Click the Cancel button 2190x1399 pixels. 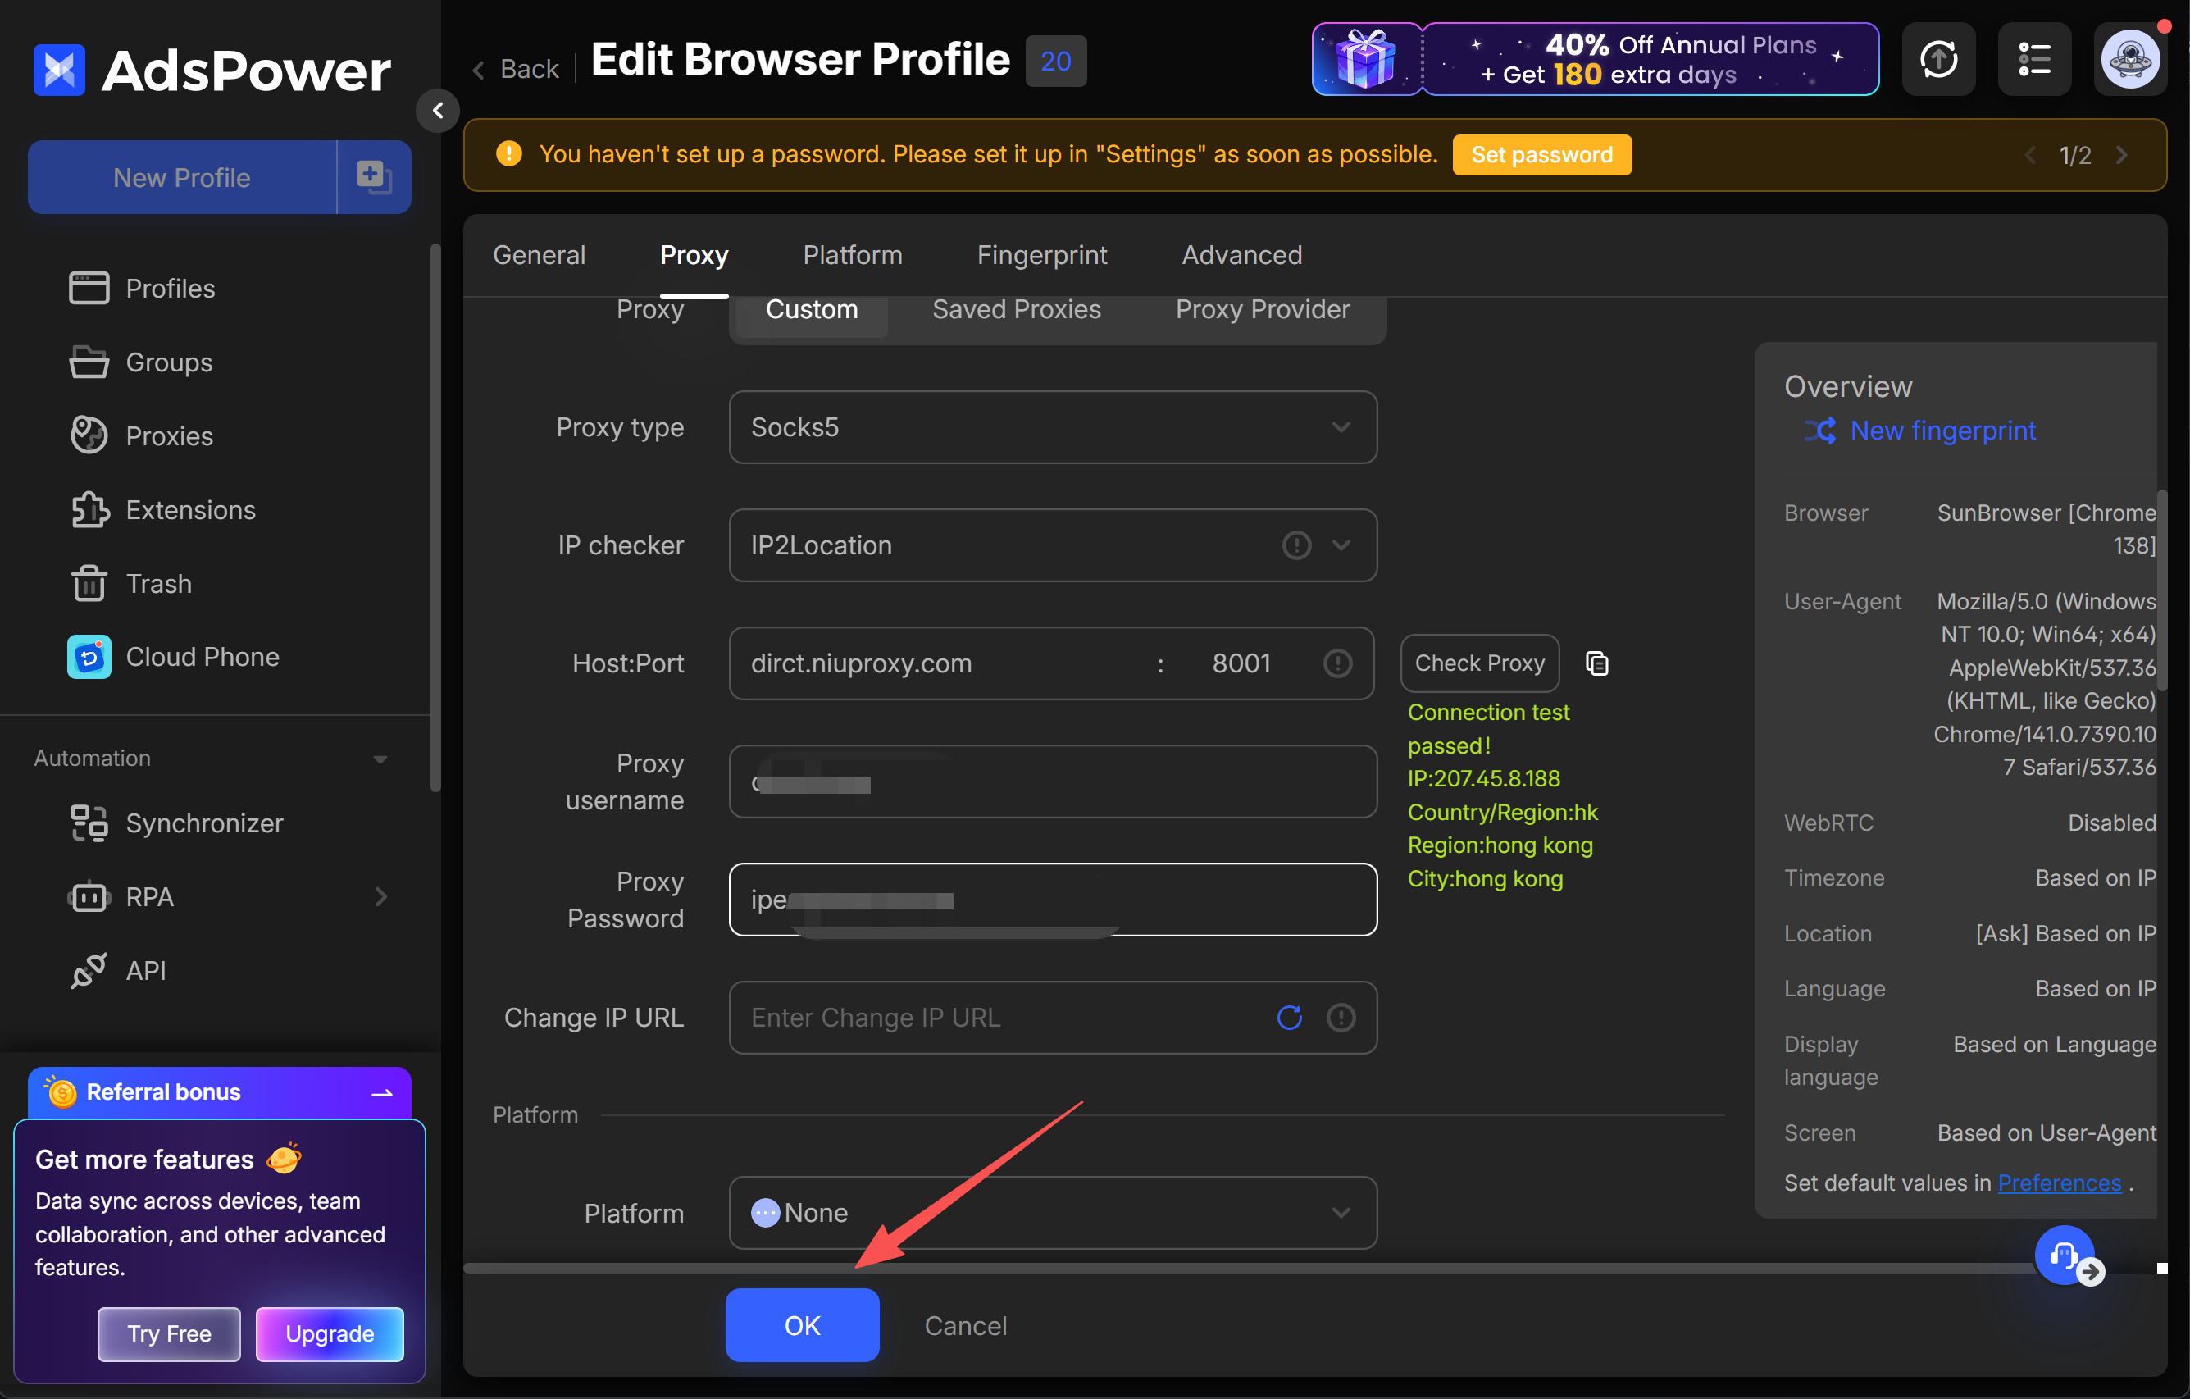tap(966, 1325)
